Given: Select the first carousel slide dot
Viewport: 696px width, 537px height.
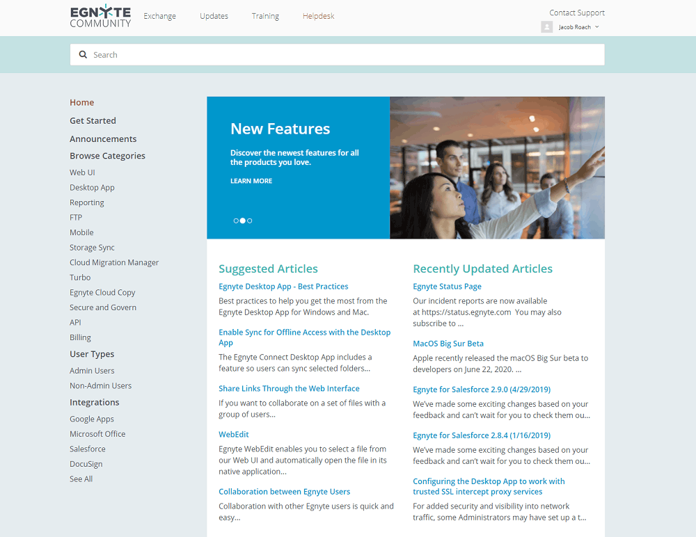Looking at the screenshot, I should pos(236,221).
